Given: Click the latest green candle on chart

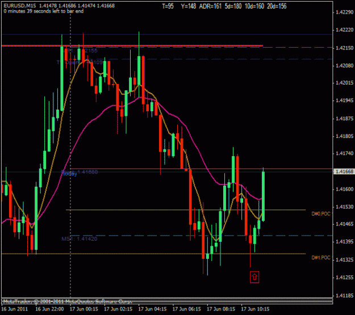Looking at the screenshot, I should pos(264,196).
